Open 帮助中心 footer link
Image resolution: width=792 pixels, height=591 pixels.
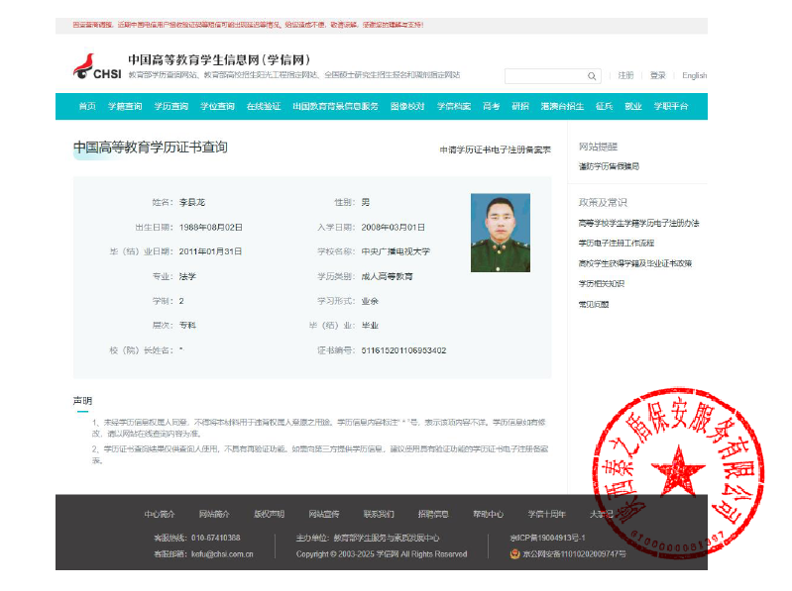[488, 514]
